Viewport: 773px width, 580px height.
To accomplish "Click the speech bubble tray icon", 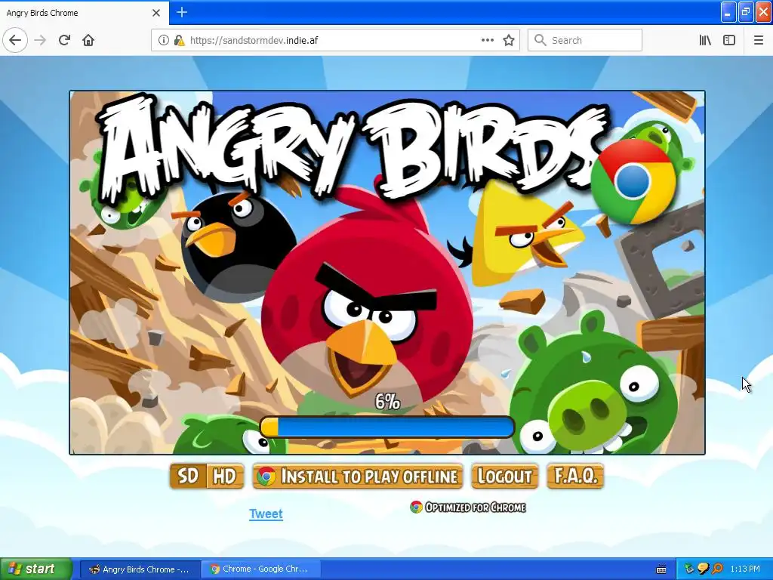I will point(703,569).
